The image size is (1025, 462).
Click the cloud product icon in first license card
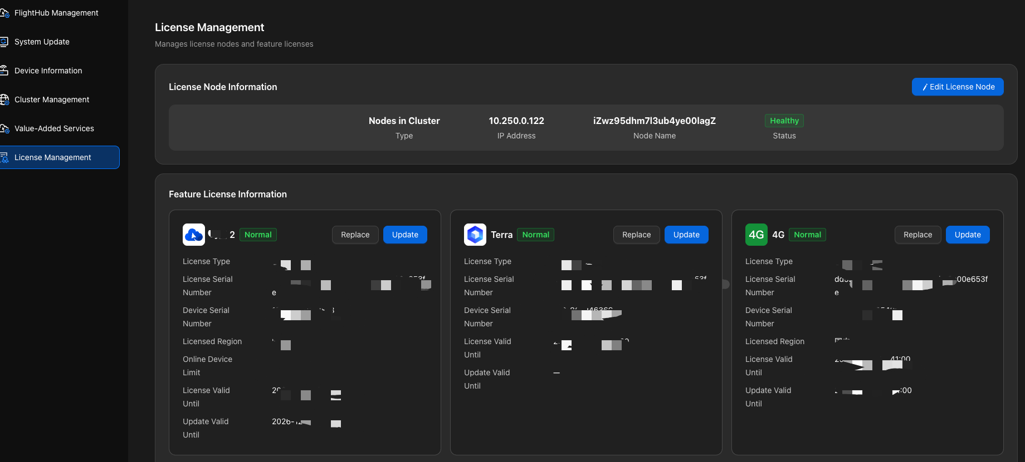194,235
